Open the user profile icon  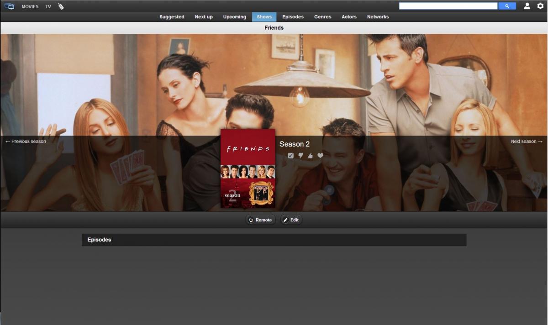(527, 6)
